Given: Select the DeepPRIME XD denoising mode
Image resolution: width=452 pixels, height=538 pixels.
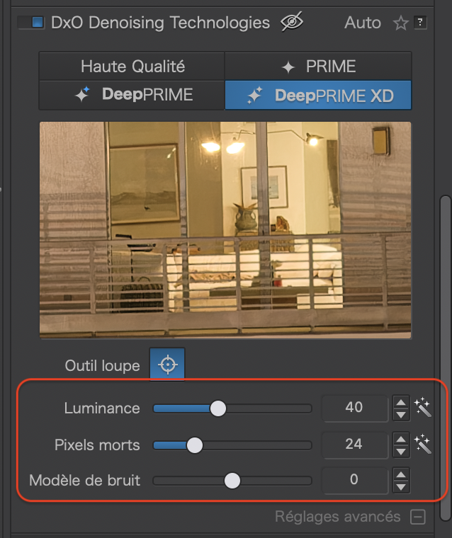Looking at the screenshot, I should [x=318, y=95].
